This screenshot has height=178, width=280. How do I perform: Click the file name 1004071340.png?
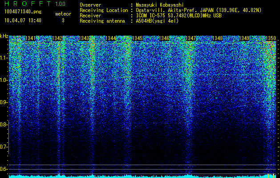click(x=23, y=12)
